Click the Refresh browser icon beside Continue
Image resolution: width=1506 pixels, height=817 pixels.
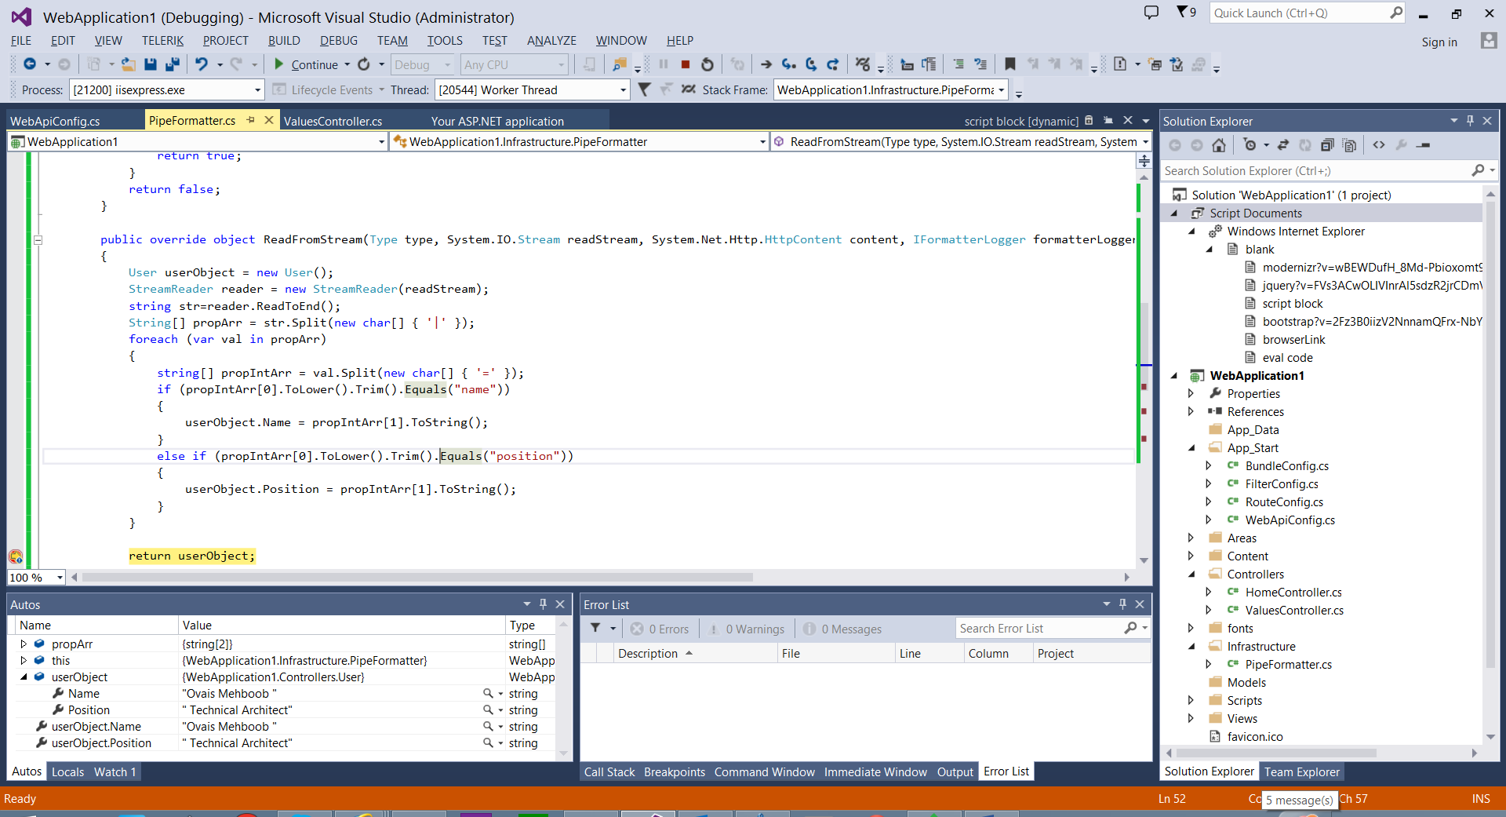click(x=364, y=64)
